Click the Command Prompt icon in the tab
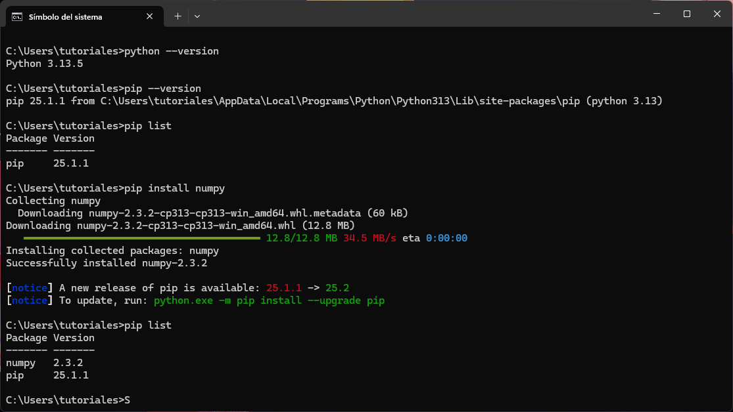 [18, 16]
